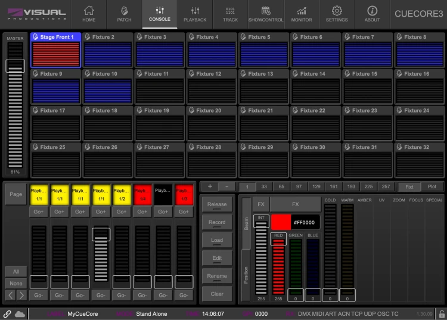This screenshot has height=320, width=447.
Task: Select fixture range 129
Action: [x=316, y=187]
